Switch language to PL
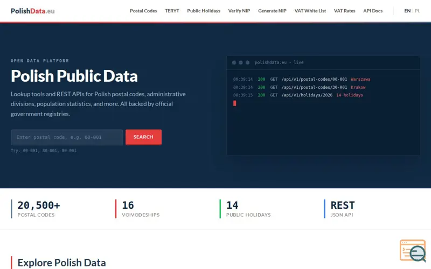Image resolution: width=431 pixels, height=269 pixels. pyautogui.click(x=417, y=11)
